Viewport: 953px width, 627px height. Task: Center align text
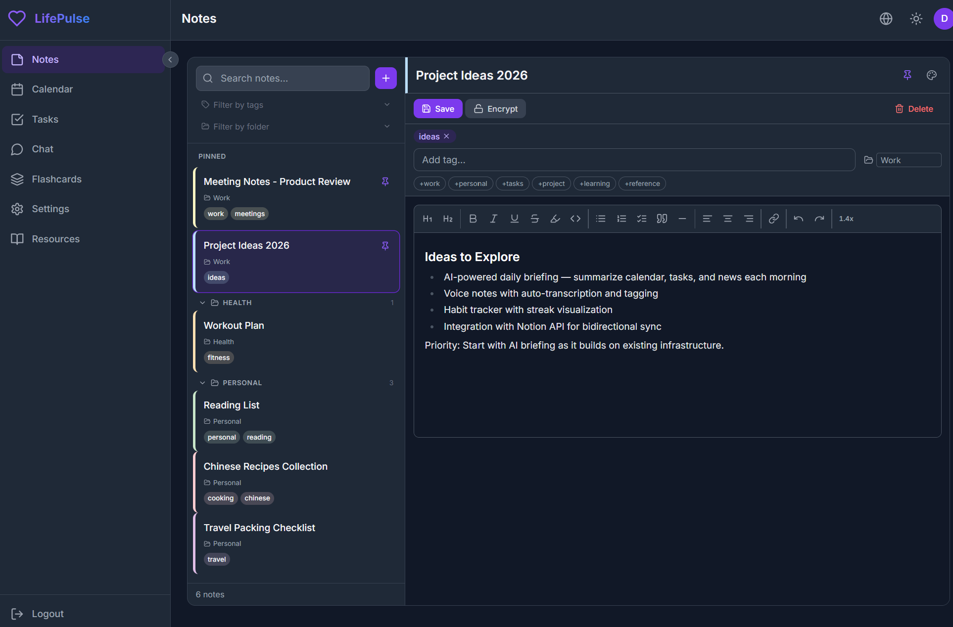tap(727, 219)
